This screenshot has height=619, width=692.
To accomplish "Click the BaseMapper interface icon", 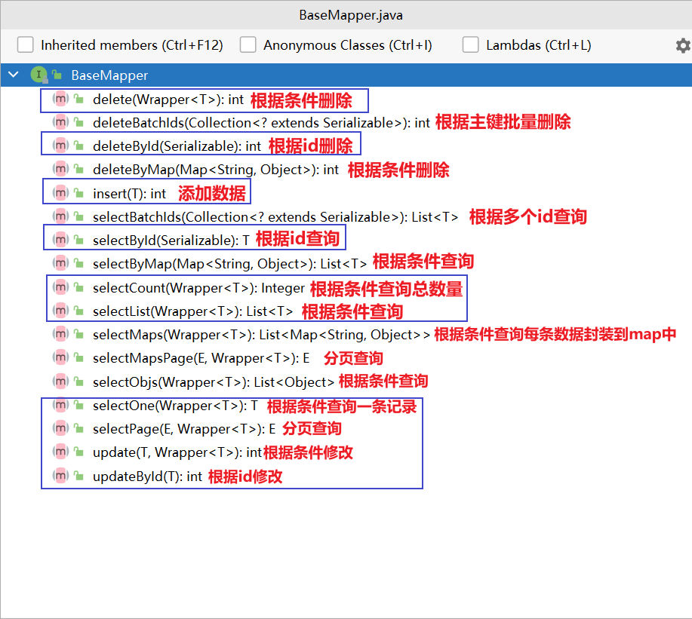I will [x=38, y=75].
